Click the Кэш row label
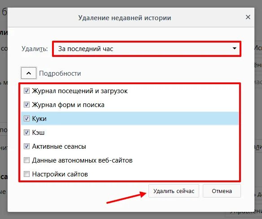262x219 pixels. point(38,133)
